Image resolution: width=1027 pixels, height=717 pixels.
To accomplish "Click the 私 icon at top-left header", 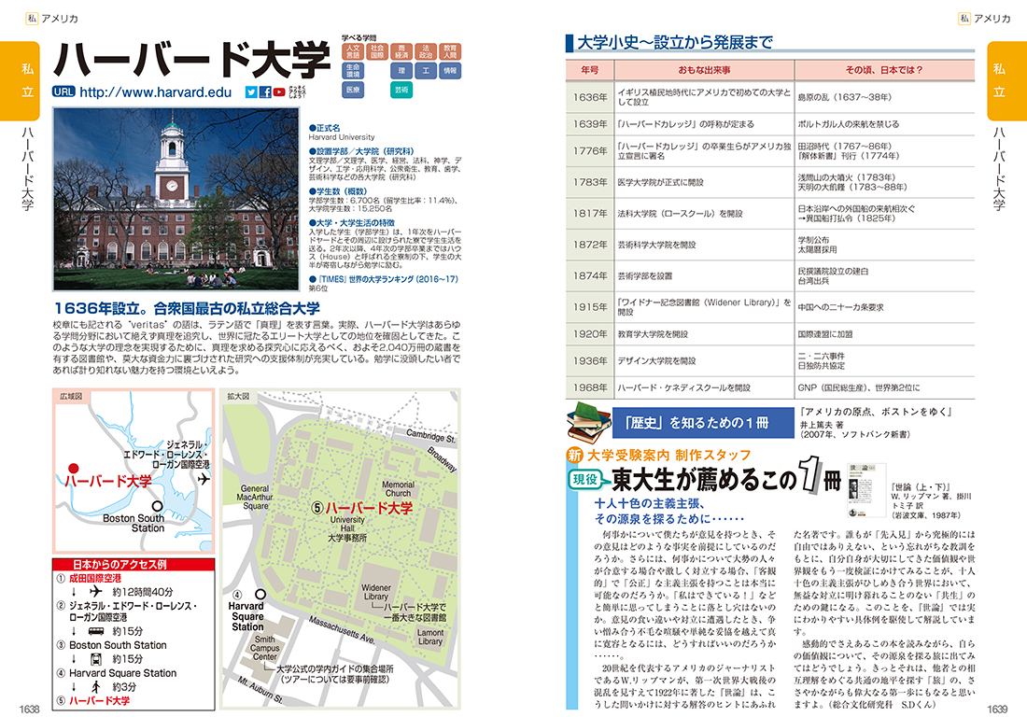I will (x=32, y=19).
